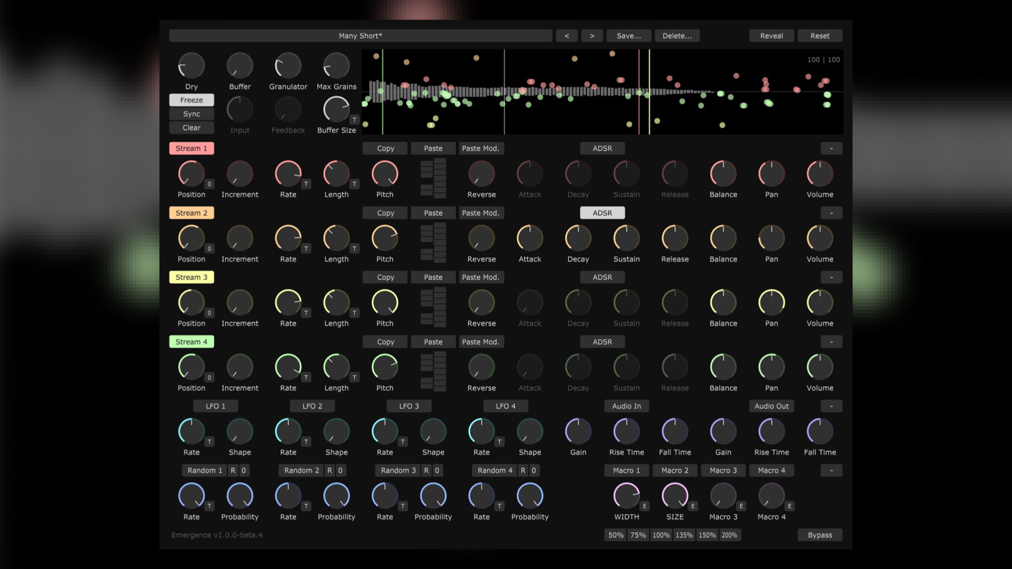Collapse the Macro row with minus button
Image resolution: width=1012 pixels, height=569 pixels.
click(831, 470)
